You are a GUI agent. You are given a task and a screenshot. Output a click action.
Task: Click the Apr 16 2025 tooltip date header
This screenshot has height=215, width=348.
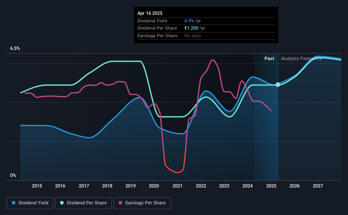pyautogui.click(x=150, y=13)
